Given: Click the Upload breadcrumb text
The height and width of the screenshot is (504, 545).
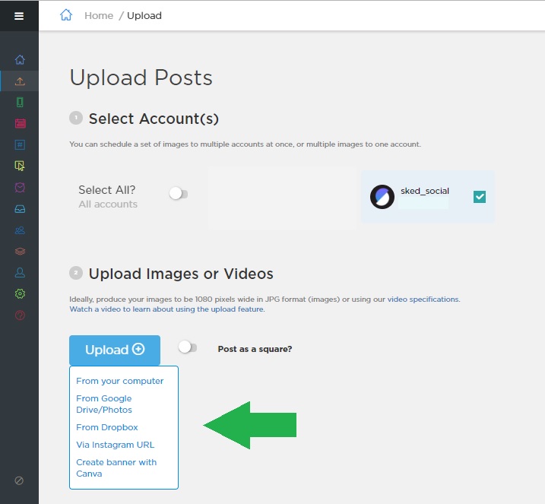Looking at the screenshot, I should point(144,16).
